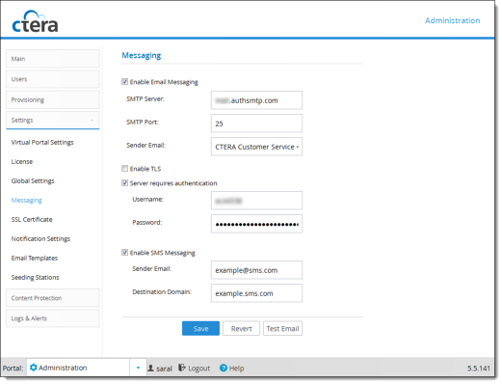502x384 pixels.
Task: Collapse the Settings section
Action: (x=92, y=120)
